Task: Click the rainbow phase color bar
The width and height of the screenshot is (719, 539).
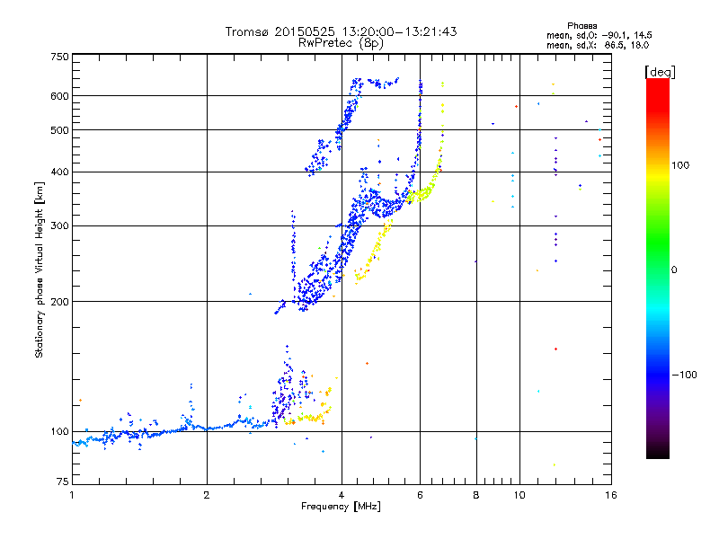Action: [x=658, y=269]
